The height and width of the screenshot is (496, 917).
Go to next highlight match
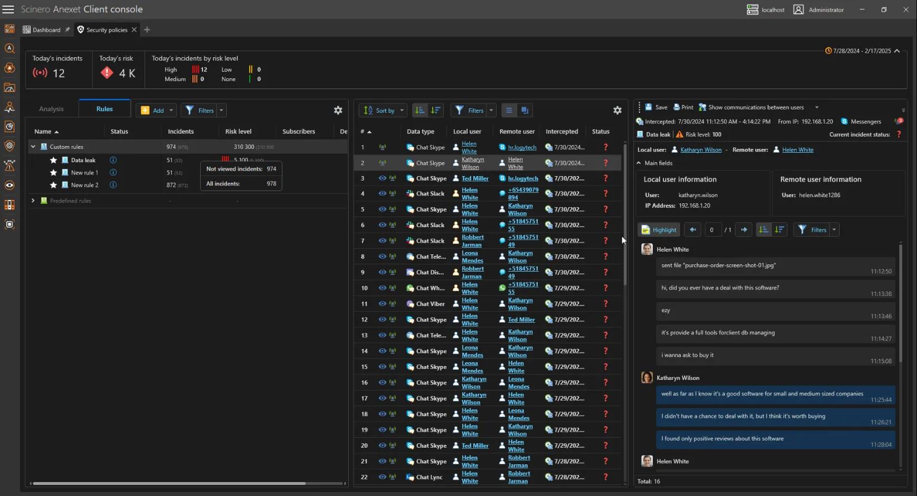[744, 229]
